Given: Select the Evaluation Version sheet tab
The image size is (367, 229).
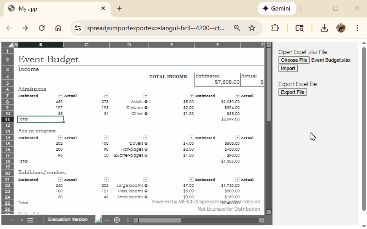Looking at the screenshot, I should point(67,219).
